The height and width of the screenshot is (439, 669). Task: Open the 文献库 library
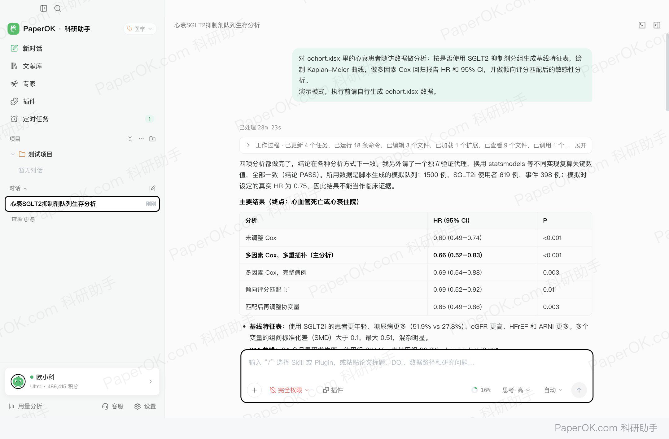click(x=82, y=66)
